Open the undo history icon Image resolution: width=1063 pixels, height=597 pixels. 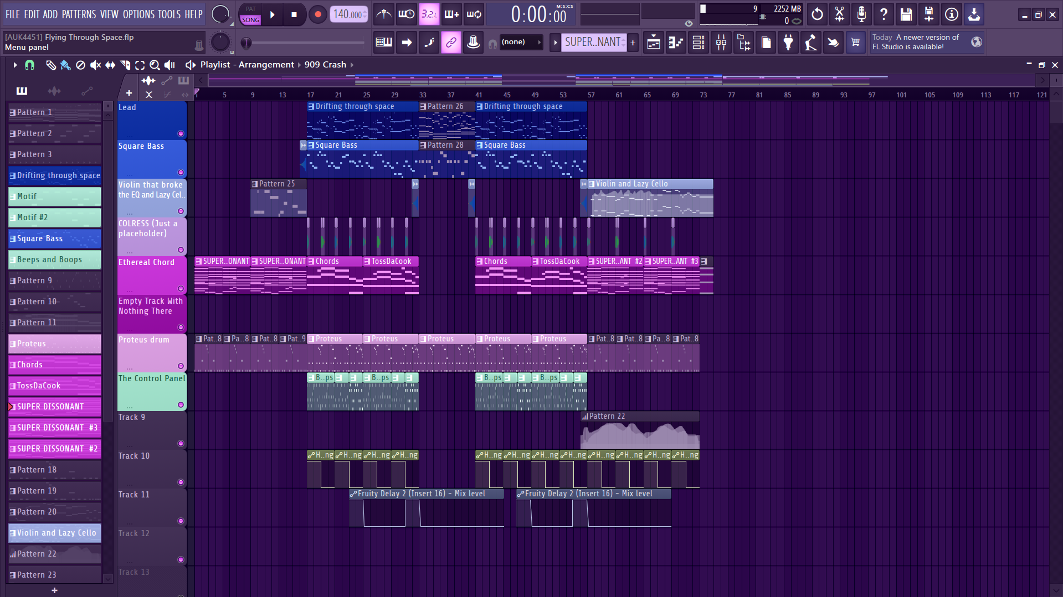point(817,14)
